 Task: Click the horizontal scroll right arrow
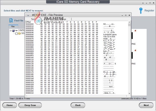(126, 96)
